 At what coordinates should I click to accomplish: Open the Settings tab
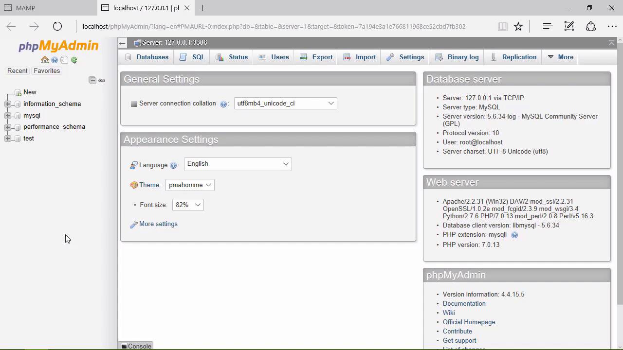(405, 57)
